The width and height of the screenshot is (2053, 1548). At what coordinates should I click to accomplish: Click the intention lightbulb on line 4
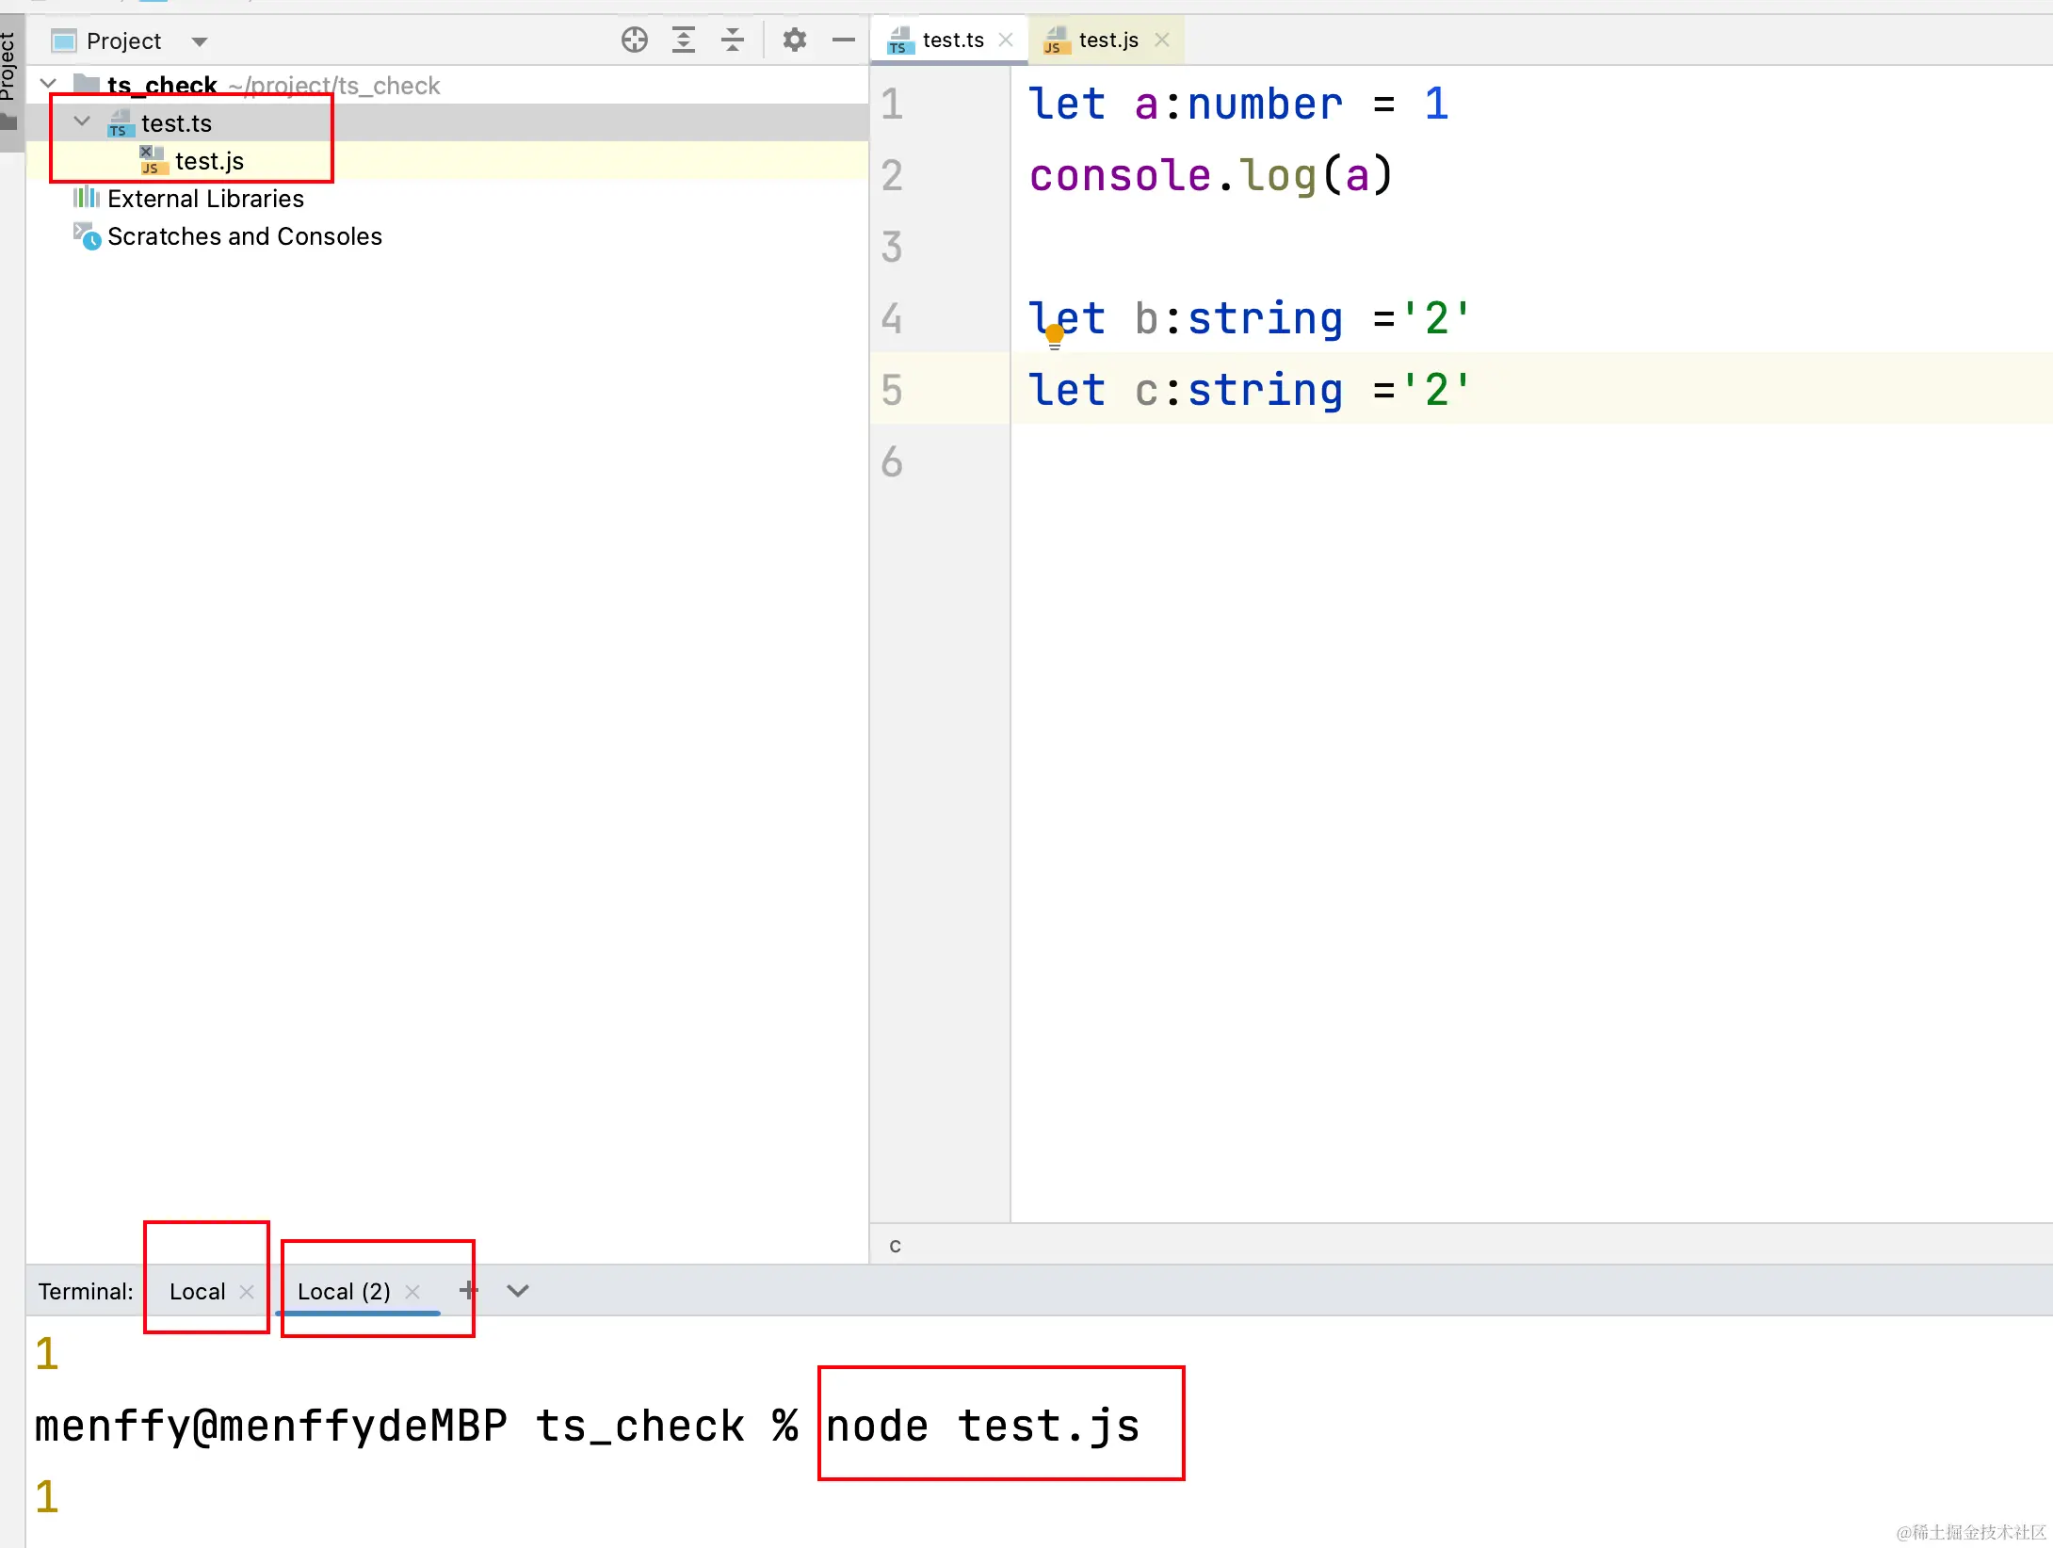coord(1055,335)
